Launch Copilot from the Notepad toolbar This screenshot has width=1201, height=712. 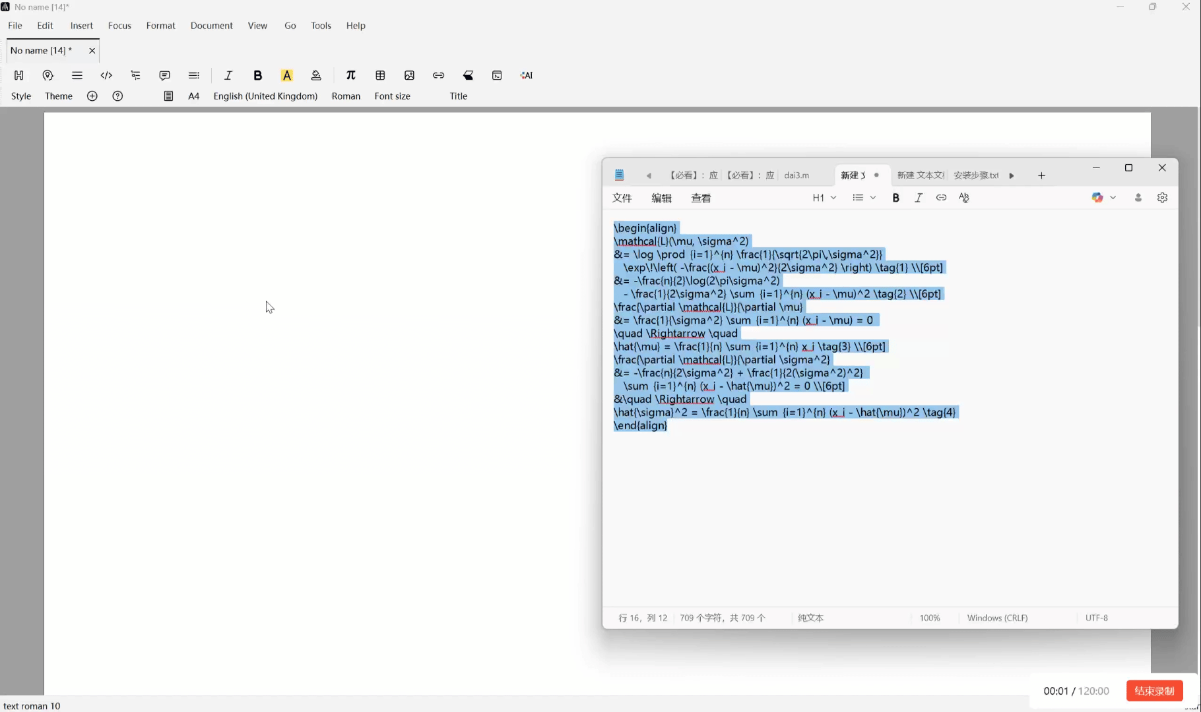pyautogui.click(x=1097, y=198)
